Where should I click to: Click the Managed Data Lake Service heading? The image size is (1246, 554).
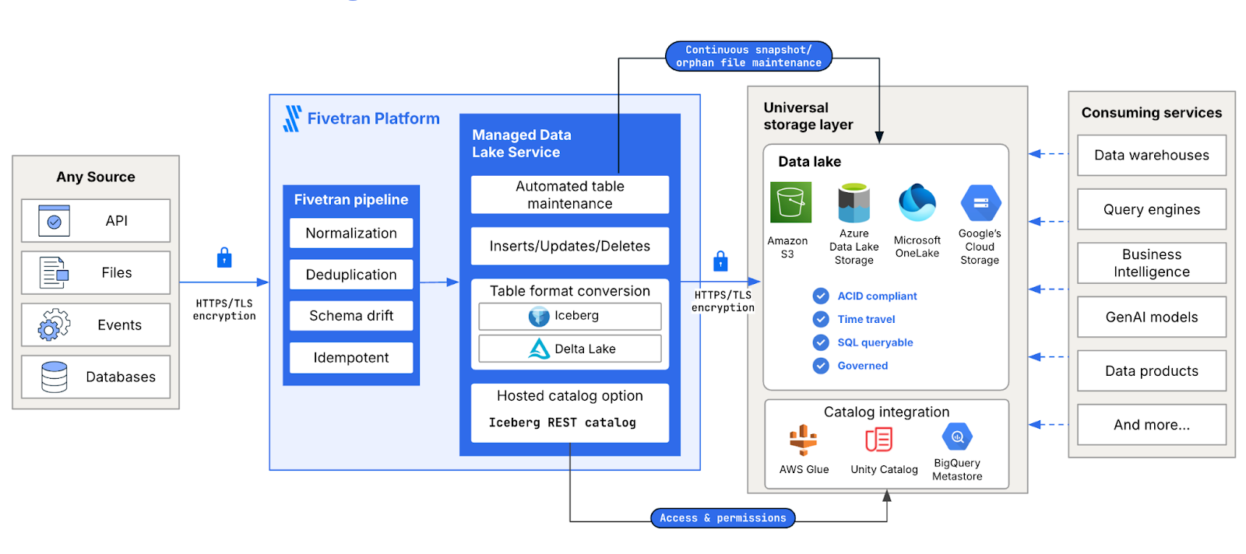[522, 143]
